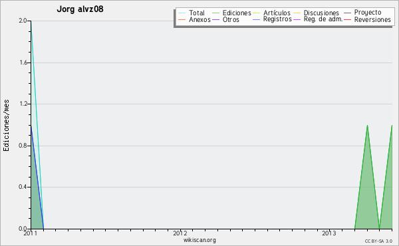Click the 0.8 y-axis value
Image resolution: width=399 pixels, height=246 pixels.
[x=23, y=146]
